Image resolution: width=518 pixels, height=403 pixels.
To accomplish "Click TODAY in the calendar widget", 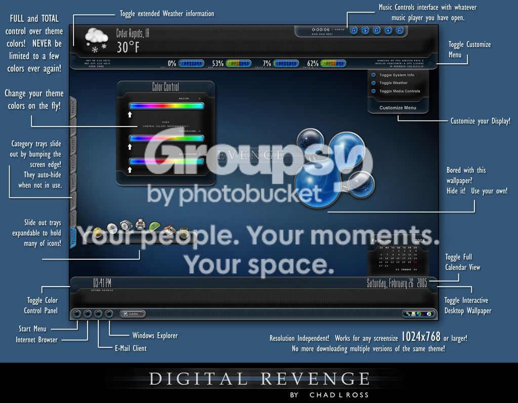I will 406,269.
